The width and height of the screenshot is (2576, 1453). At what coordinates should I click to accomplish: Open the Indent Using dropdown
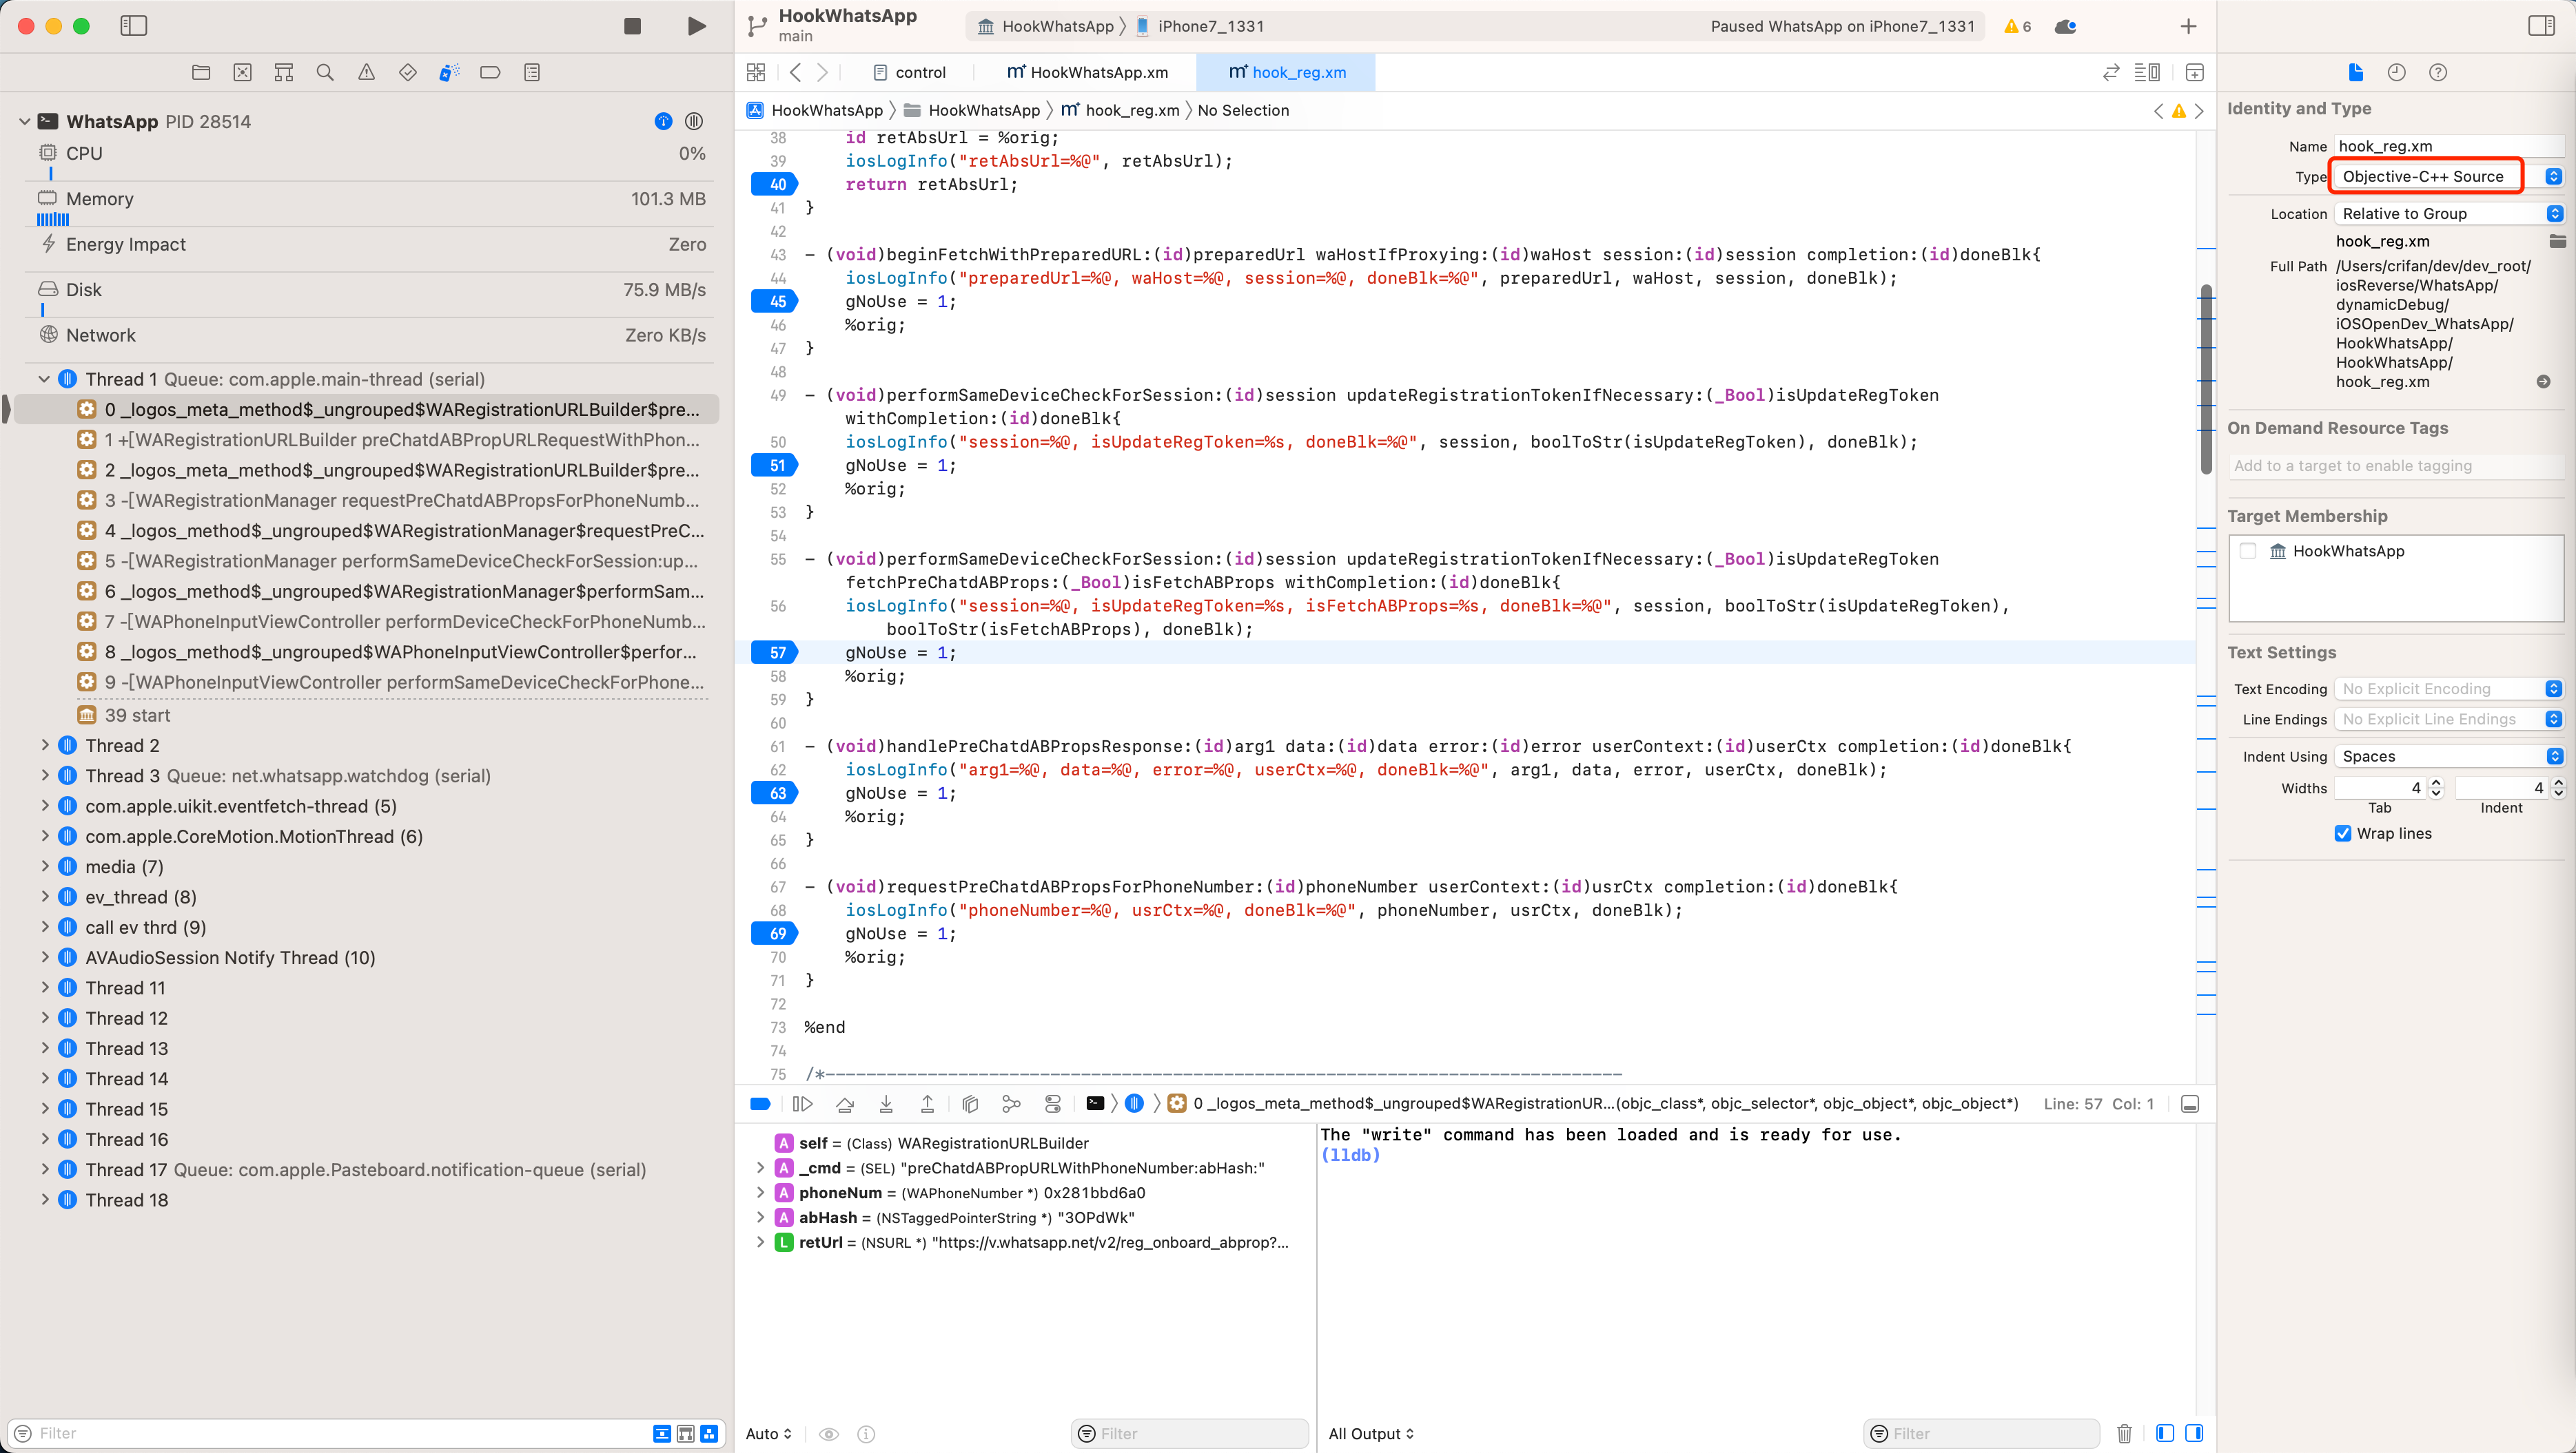tap(2449, 755)
